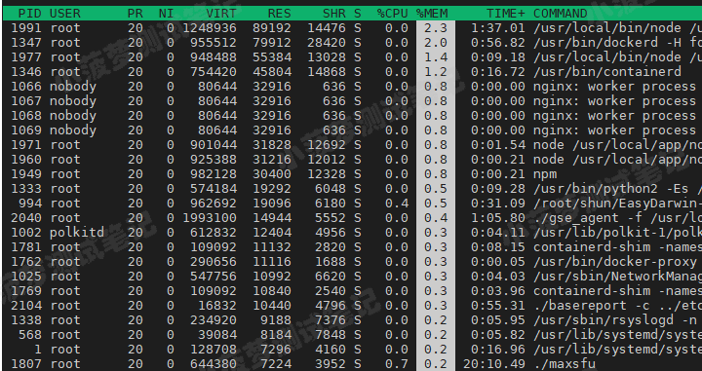Screen dimensions: 702x371
Task: Click PID 568 systemd row
Action: coord(351,335)
